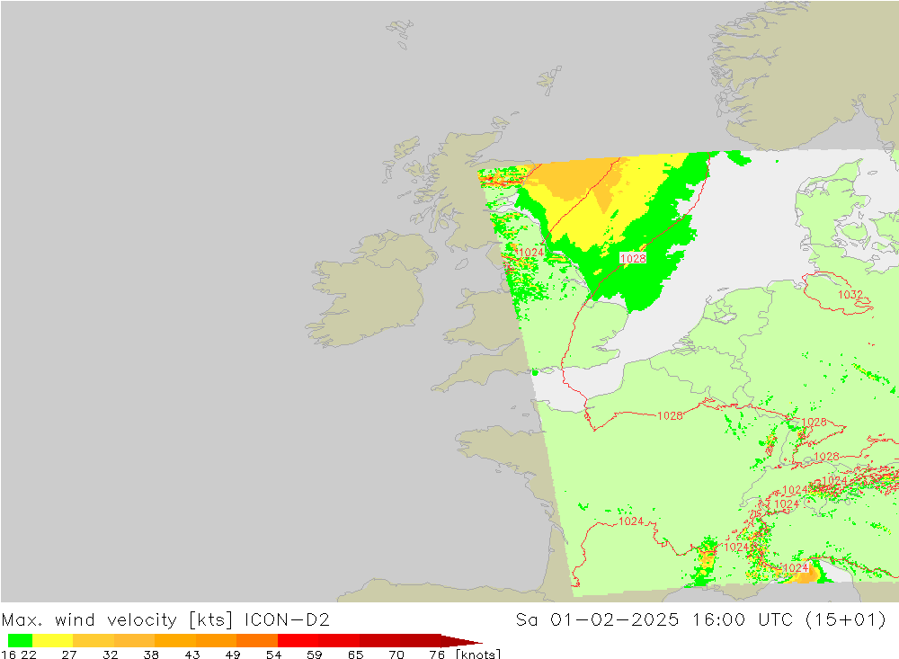Click the boxed 1028 isobar label over North Sea
This screenshot has height=659, width=899.
pos(633,259)
